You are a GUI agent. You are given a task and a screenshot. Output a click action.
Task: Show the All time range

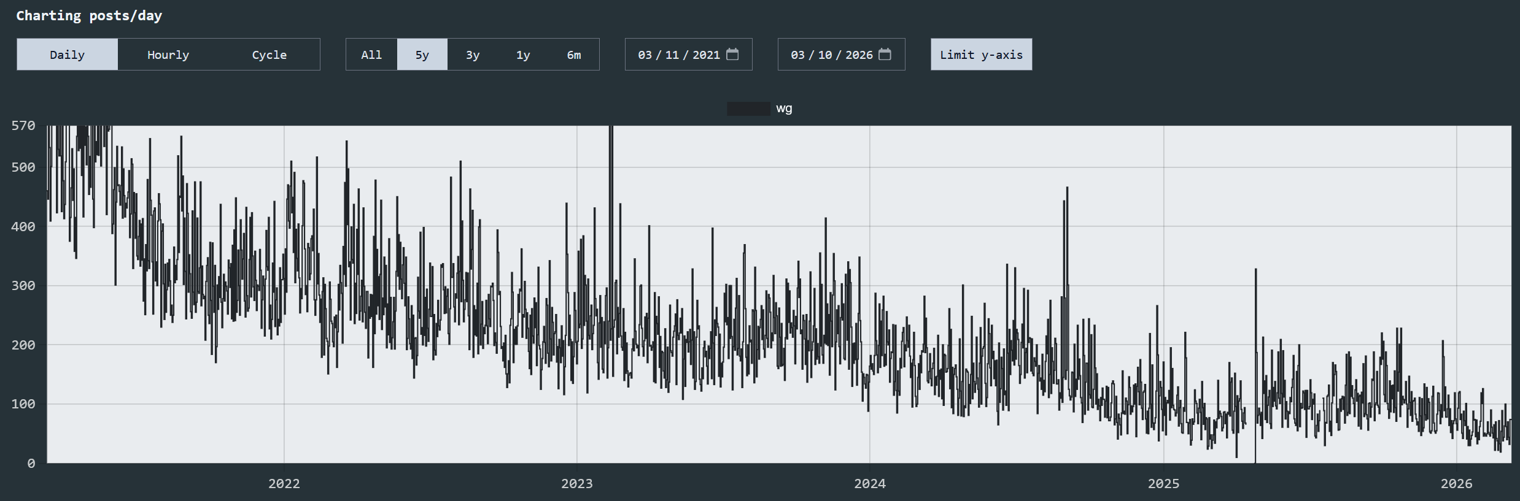(371, 55)
